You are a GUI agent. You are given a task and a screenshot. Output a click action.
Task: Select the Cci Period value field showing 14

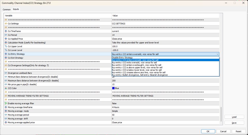165,35
